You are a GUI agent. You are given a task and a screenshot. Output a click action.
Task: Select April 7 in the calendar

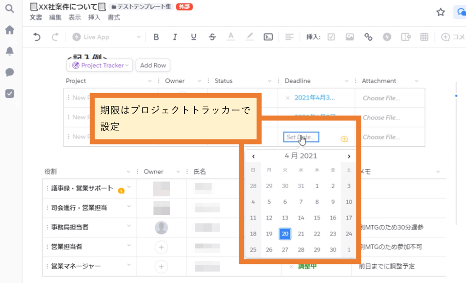click(x=301, y=202)
